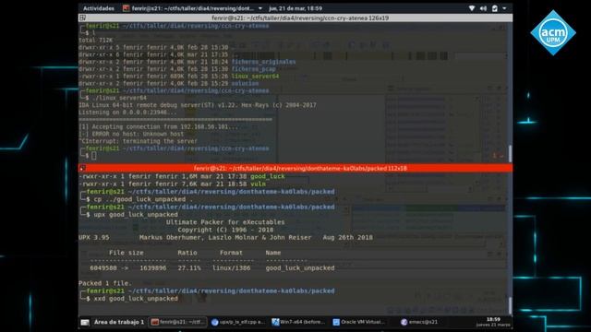Open the fenrir@s21 application menu in top bar
This screenshot has width=591, height=332.
pyautogui.click(x=193, y=8)
